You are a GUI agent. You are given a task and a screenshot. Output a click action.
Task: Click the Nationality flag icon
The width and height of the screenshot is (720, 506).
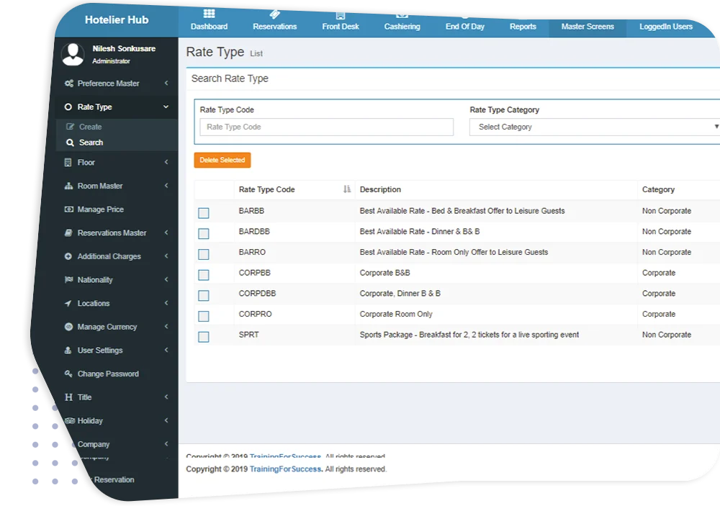click(69, 279)
